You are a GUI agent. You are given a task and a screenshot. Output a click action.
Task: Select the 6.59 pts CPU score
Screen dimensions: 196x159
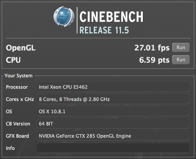pos(154,60)
